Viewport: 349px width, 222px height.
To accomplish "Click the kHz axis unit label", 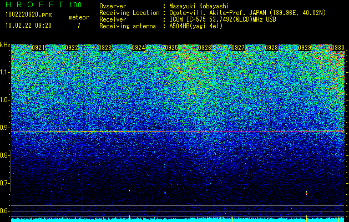I will click(5, 45).
